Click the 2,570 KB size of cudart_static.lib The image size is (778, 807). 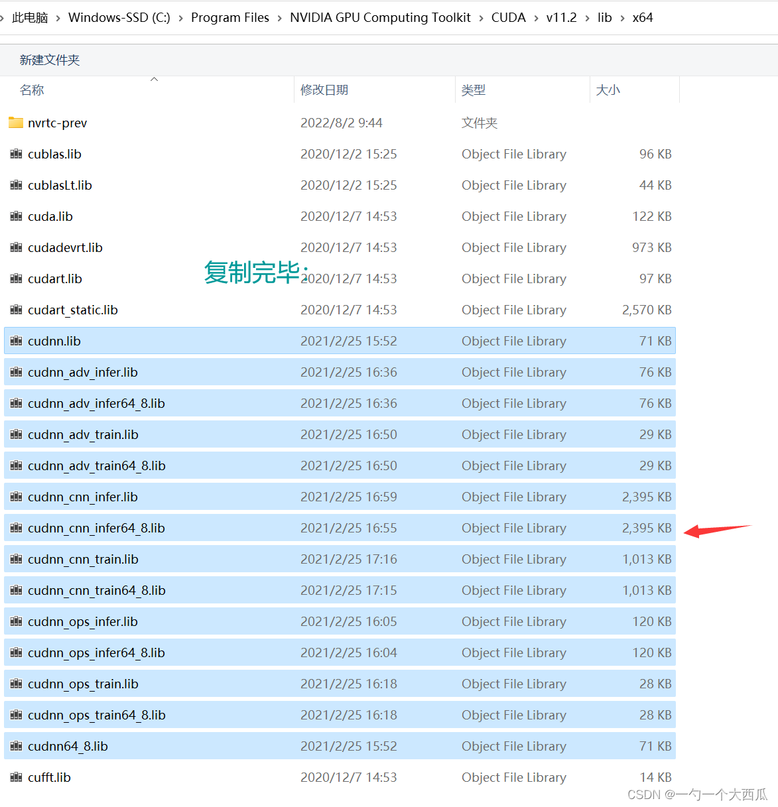(647, 310)
